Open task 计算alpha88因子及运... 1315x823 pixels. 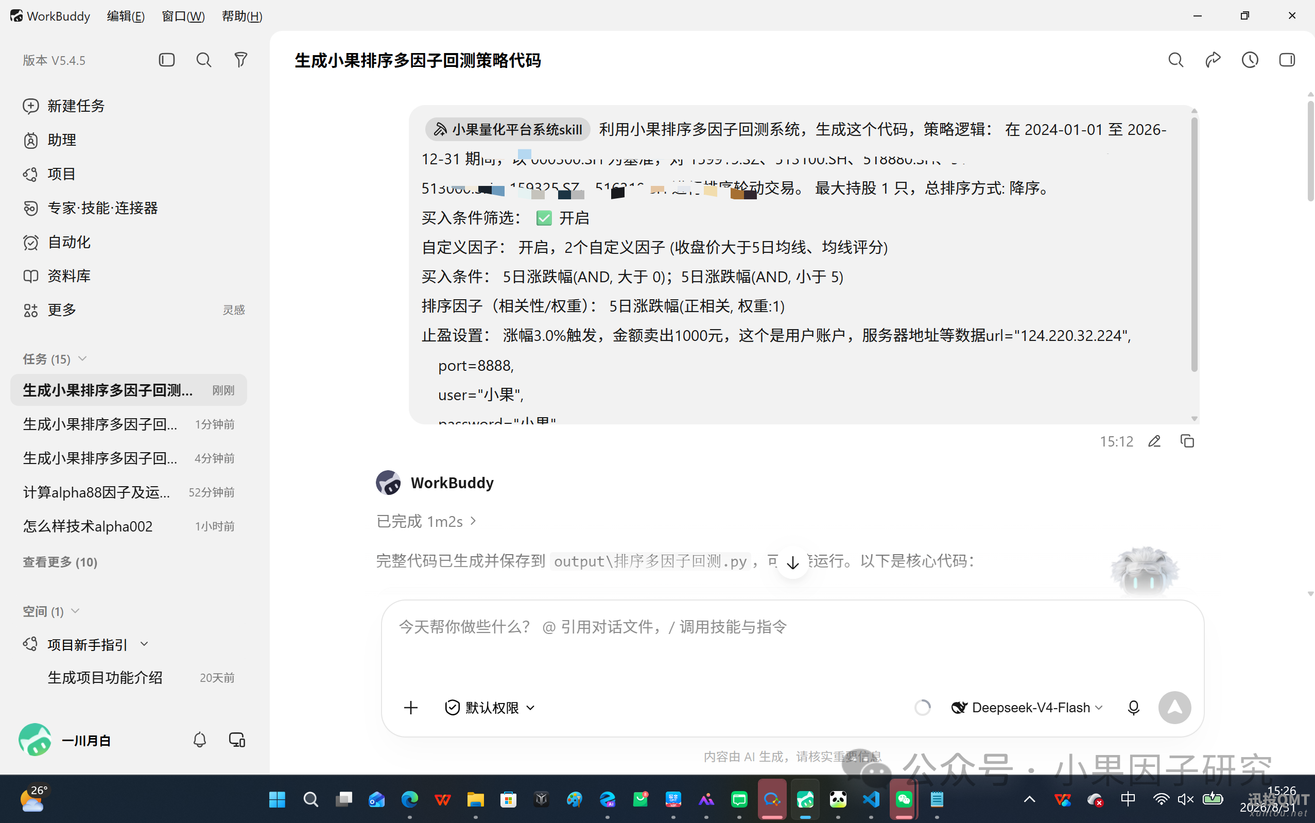tap(128, 492)
